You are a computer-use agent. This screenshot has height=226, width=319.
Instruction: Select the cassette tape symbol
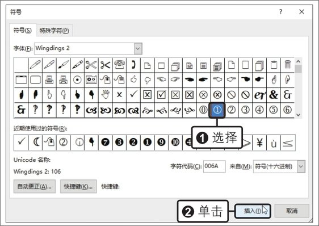tap(91, 80)
